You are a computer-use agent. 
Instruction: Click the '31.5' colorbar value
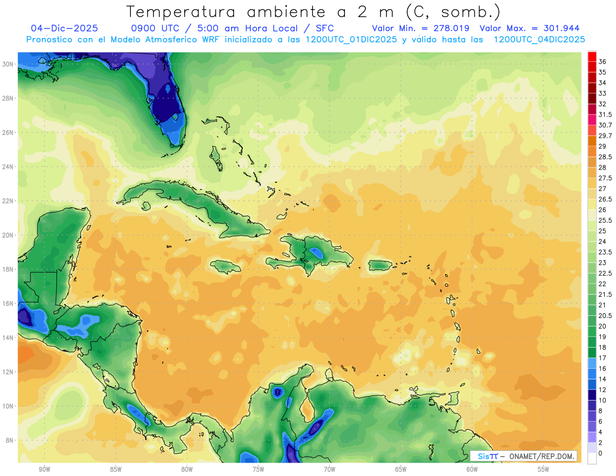pyautogui.click(x=605, y=115)
